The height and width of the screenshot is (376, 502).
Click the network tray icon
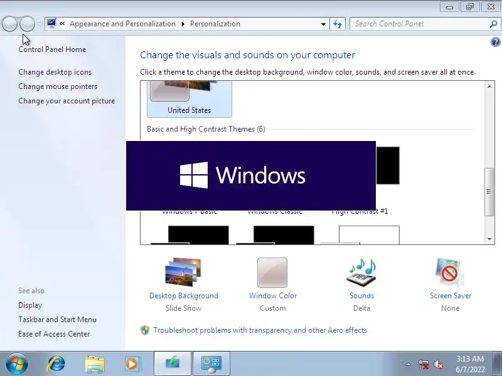pos(423,364)
